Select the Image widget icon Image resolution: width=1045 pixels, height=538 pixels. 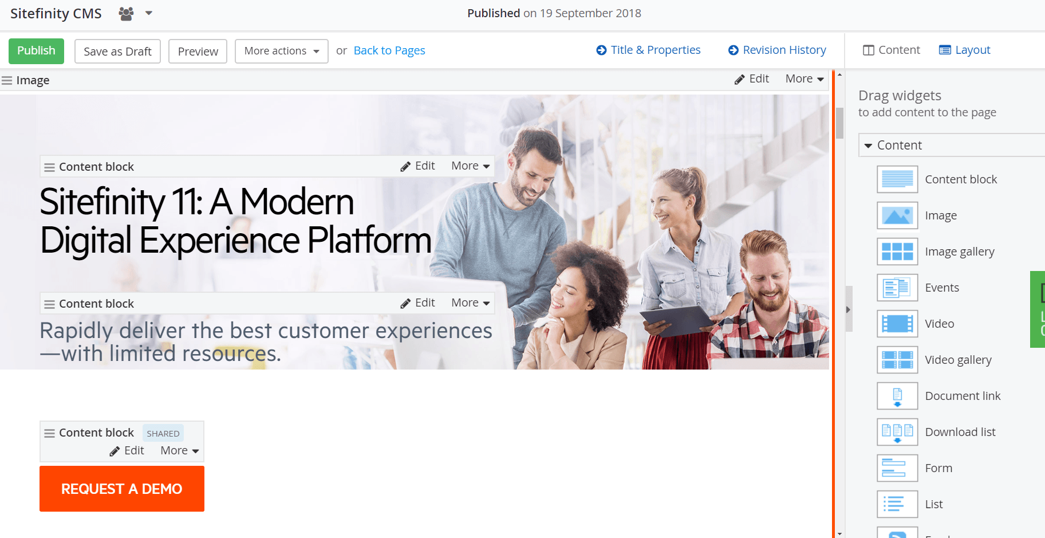897,215
